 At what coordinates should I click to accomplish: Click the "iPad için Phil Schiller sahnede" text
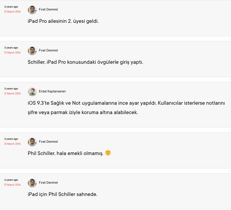[62, 194]
